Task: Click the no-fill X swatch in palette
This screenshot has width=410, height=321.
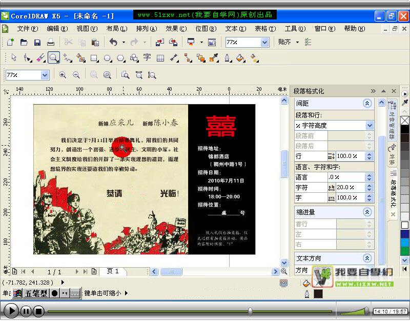Action: [x=405, y=121]
